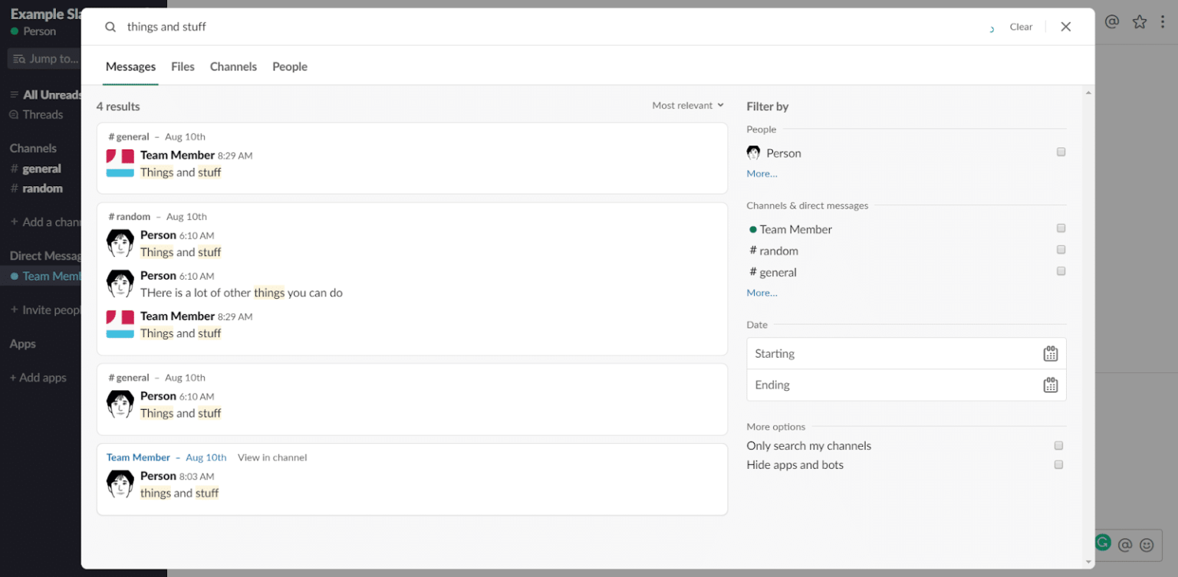This screenshot has width=1178, height=577.
Task: Clear the current search query
Action: [1021, 26]
